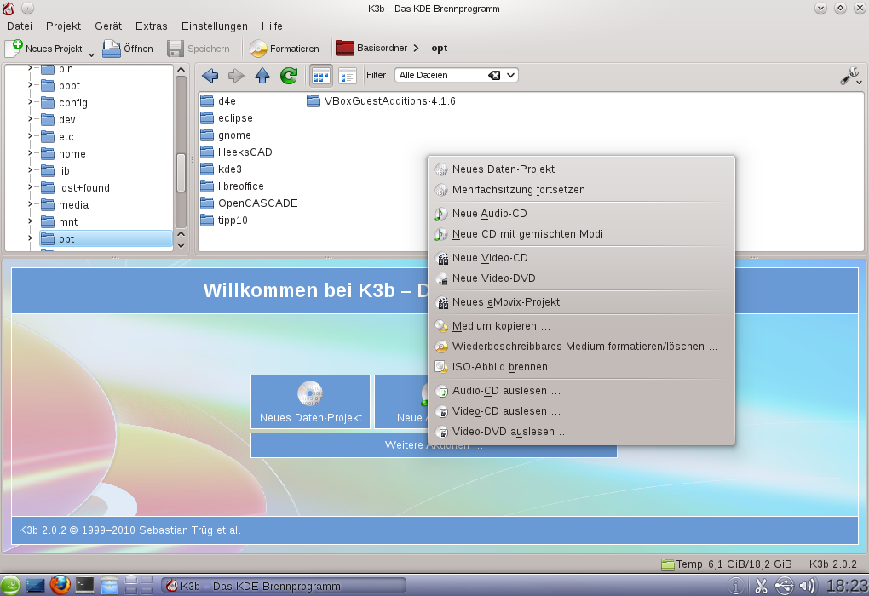Image resolution: width=869 pixels, height=596 pixels.
Task: Open the Einstellungen menu
Action: point(215,26)
